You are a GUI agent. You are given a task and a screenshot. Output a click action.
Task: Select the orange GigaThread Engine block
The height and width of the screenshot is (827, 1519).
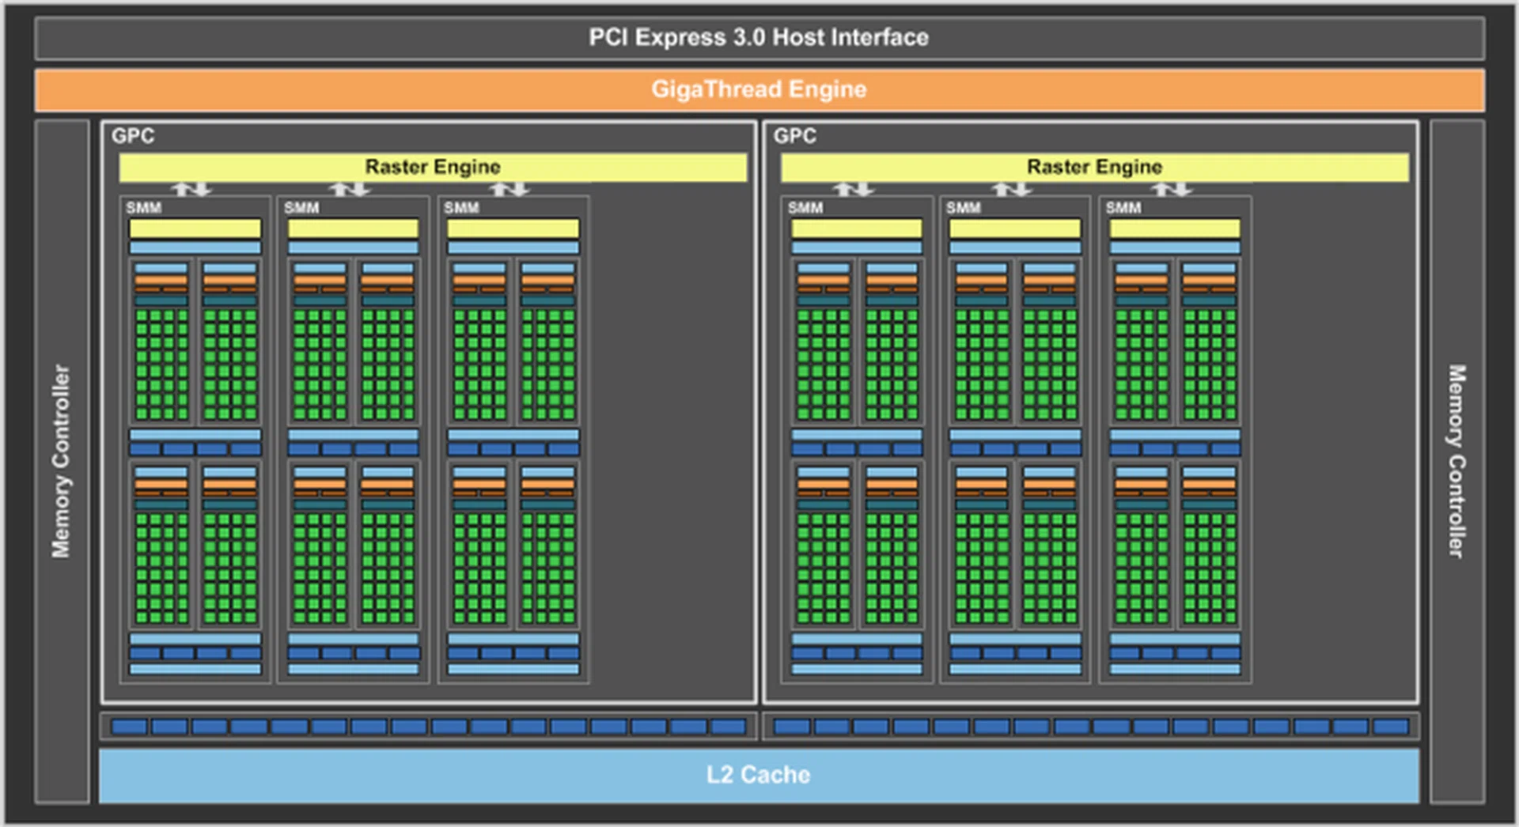pos(759,89)
